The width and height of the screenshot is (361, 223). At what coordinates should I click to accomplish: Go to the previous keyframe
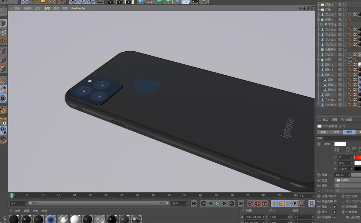(203, 203)
